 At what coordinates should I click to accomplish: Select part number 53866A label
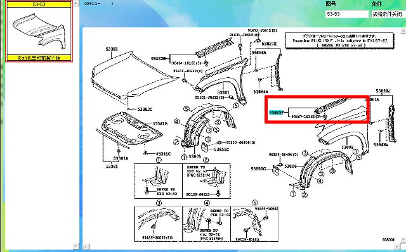[x=381, y=145]
